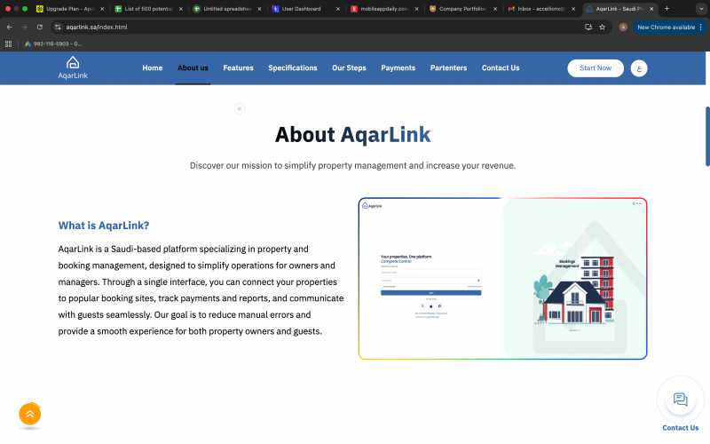The image size is (710, 444).
Task: Click the Discover our mission subtitle text
Action: coord(352,165)
